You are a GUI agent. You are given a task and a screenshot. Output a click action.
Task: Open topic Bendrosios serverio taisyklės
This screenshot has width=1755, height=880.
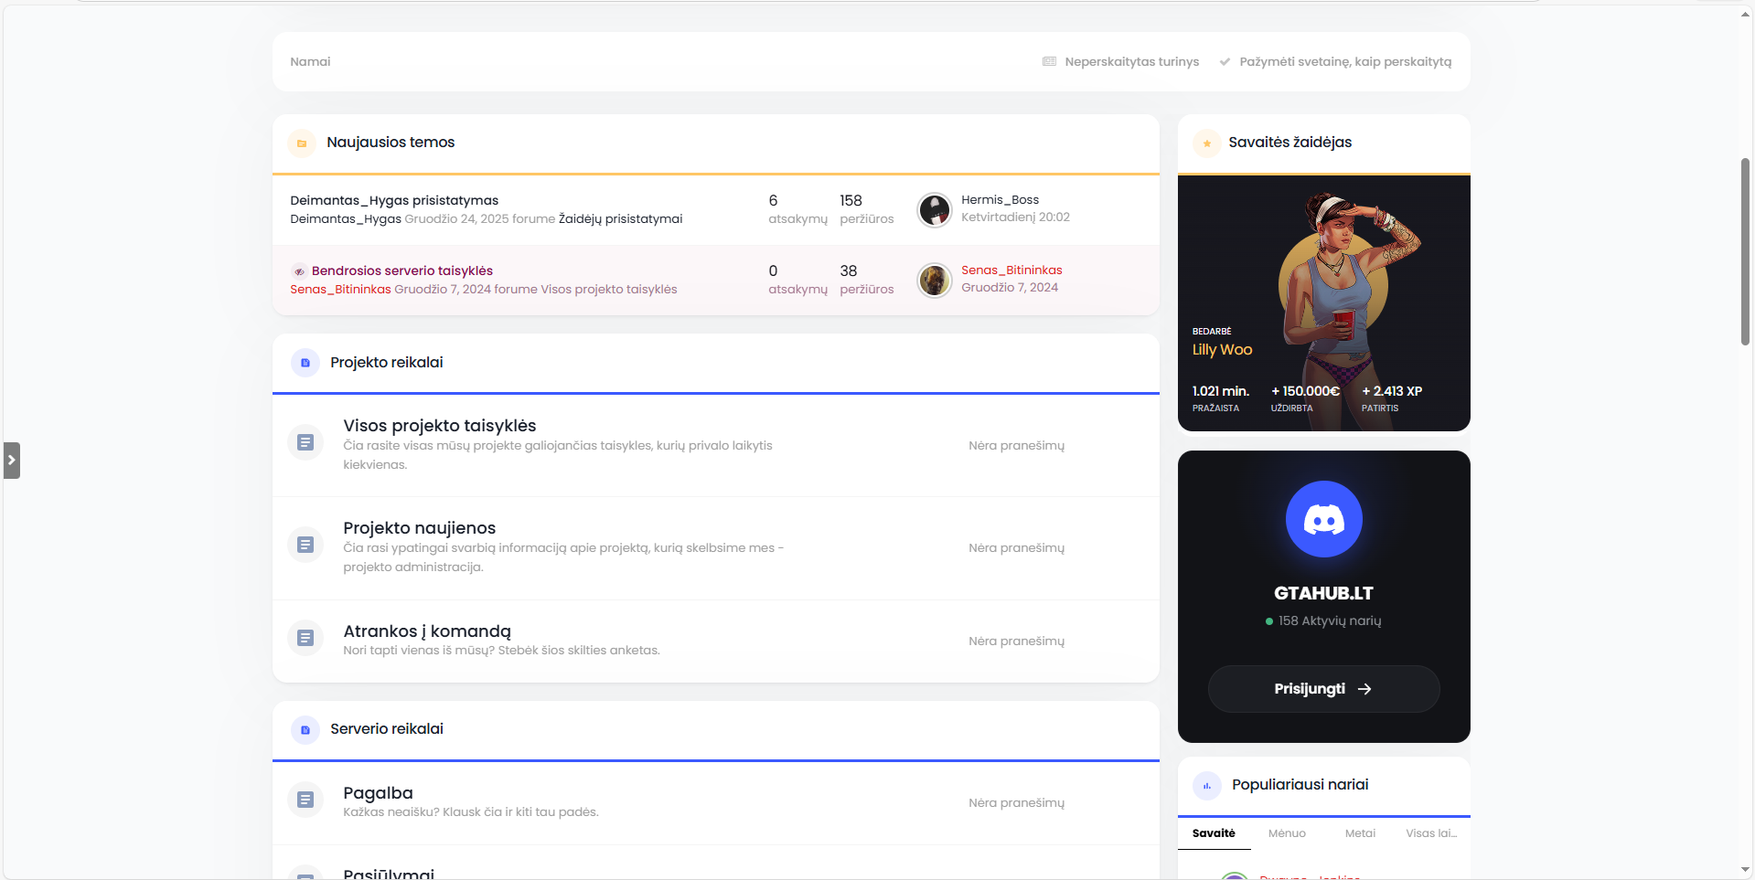402,270
